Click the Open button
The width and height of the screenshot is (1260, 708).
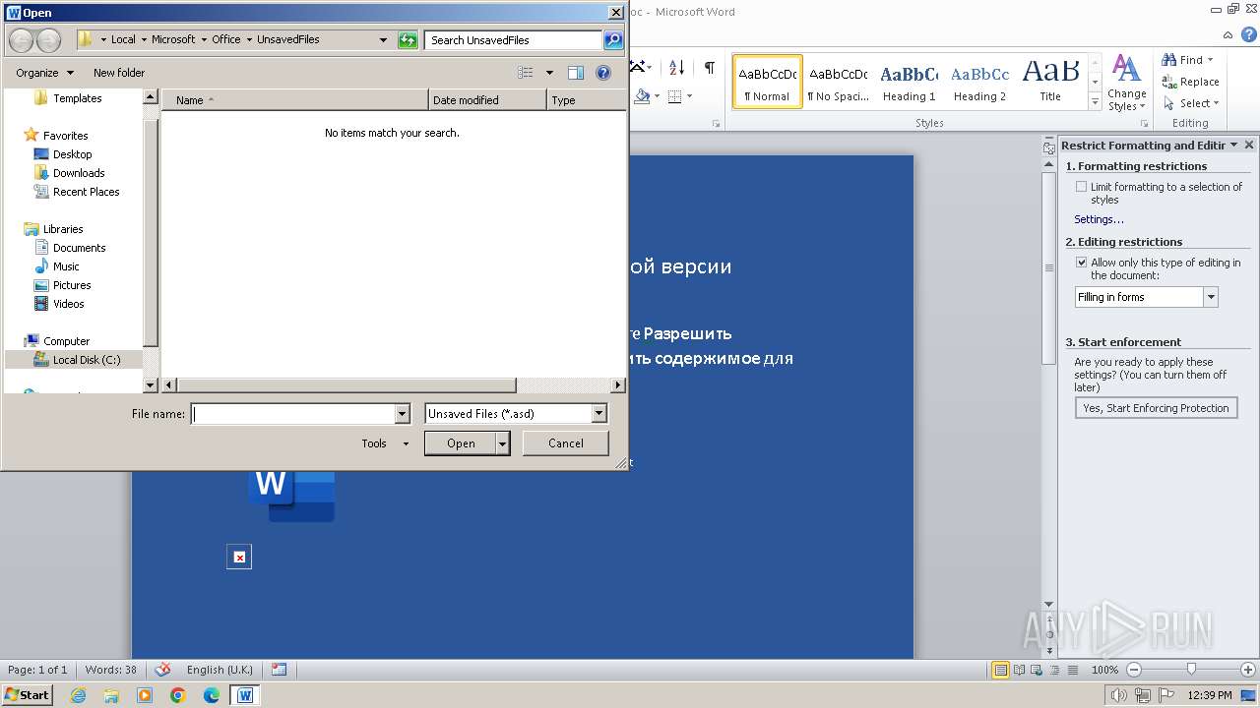pos(461,443)
